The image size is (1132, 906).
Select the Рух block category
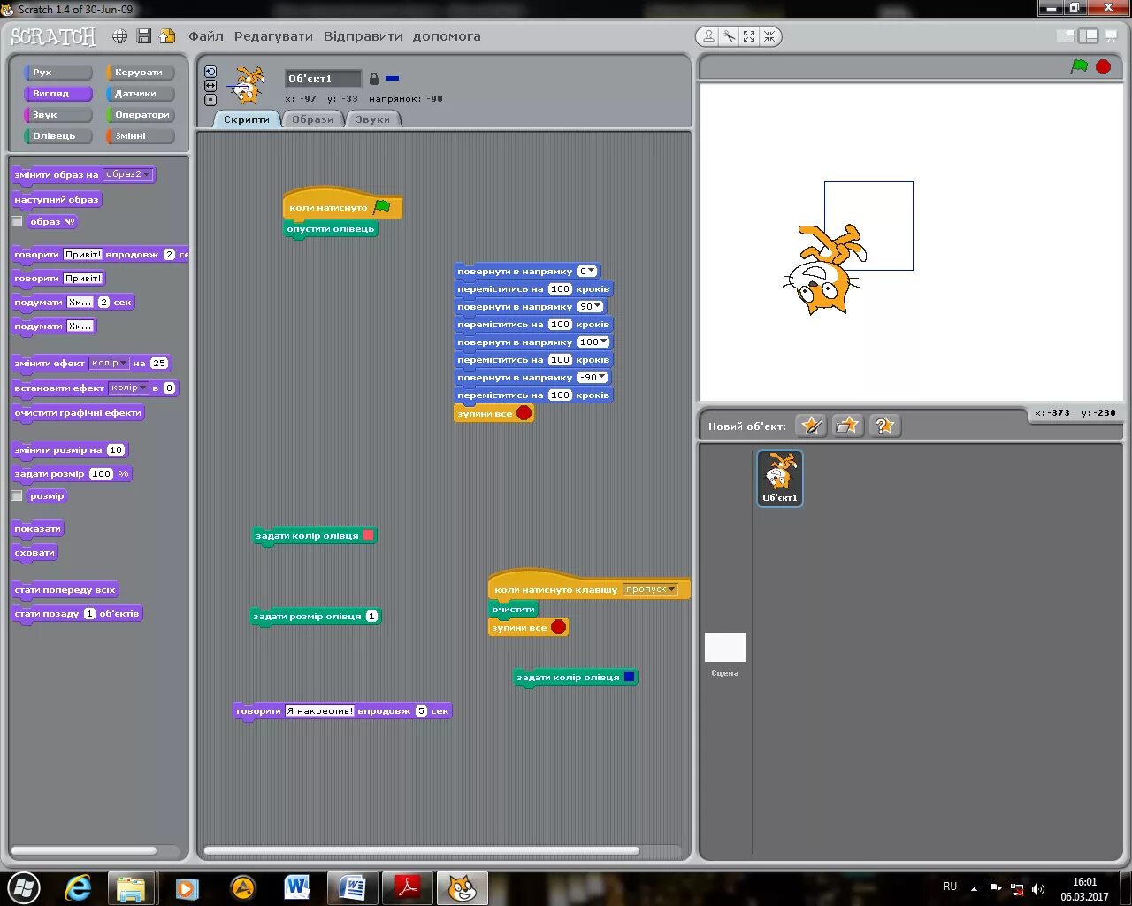[58, 73]
